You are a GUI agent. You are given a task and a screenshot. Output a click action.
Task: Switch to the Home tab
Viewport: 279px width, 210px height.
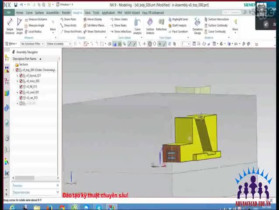pyautogui.click(x=20, y=13)
